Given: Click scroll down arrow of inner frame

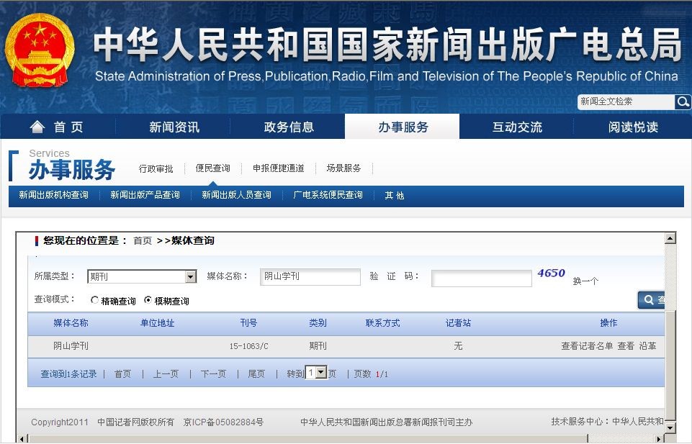Looking at the screenshot, I should coord(670,427).
